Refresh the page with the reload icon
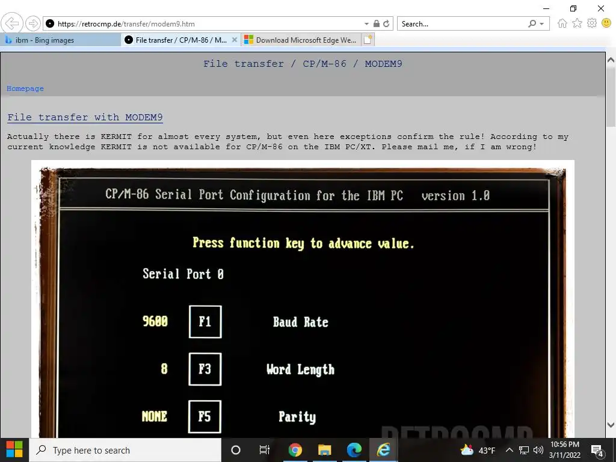The image size is (616, 462). [x=387, y=23]
